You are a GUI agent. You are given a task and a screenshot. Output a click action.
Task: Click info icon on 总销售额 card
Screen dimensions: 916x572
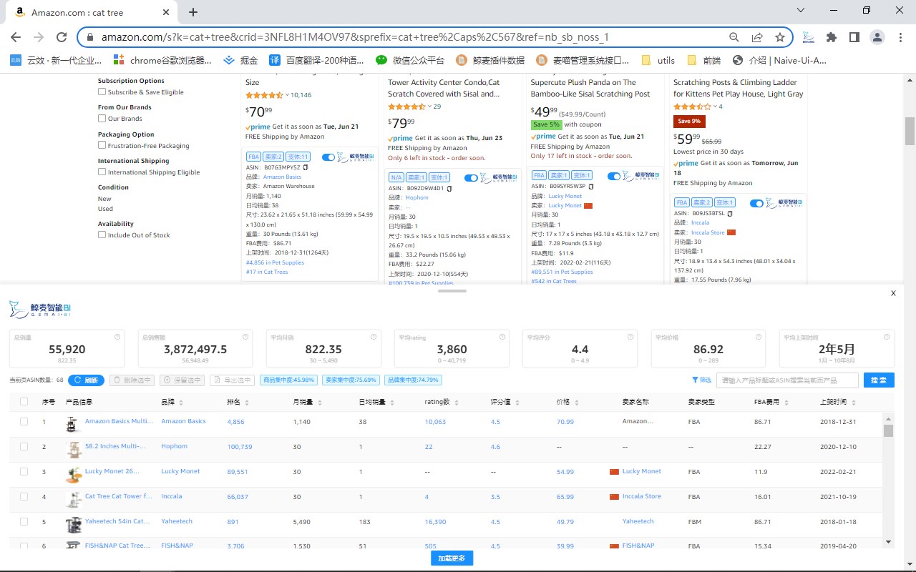pyautogui.click(x=245, y=337)
